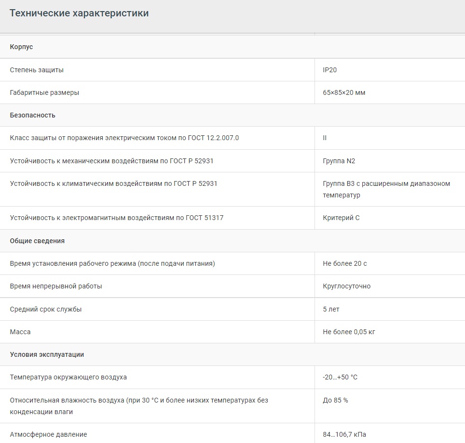Select the "Безопасность" section header
Viewport: 465px width, 443px height.
(32, 115)
